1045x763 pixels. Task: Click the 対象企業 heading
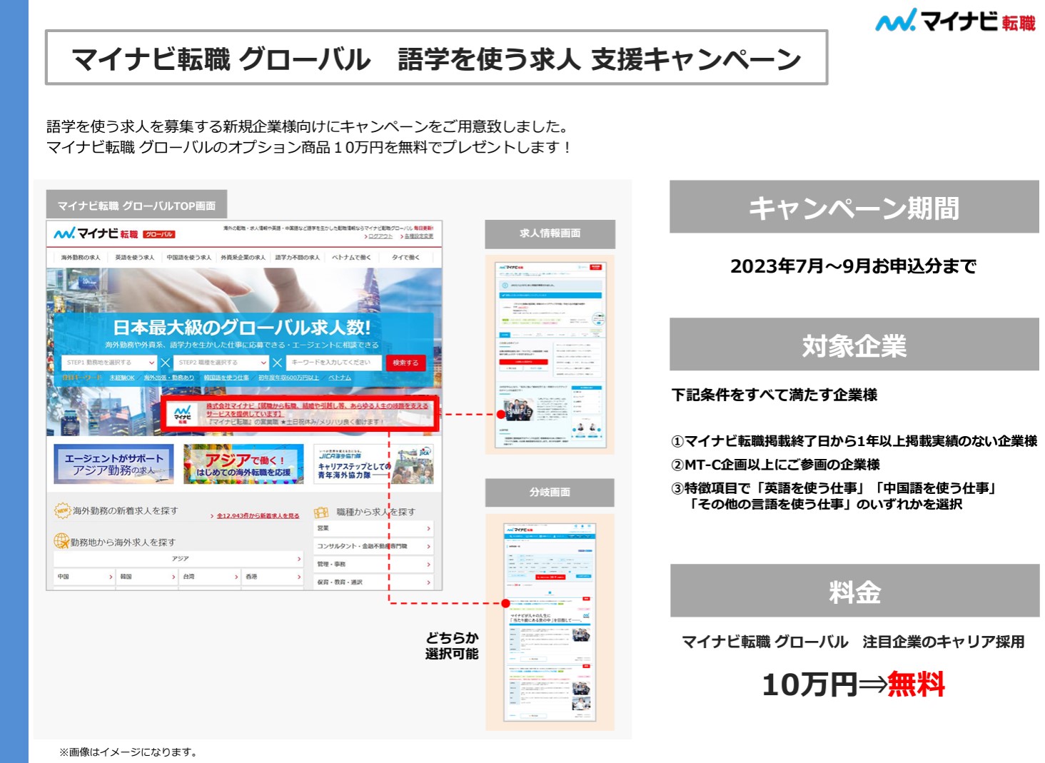click(x=854, y=345)
